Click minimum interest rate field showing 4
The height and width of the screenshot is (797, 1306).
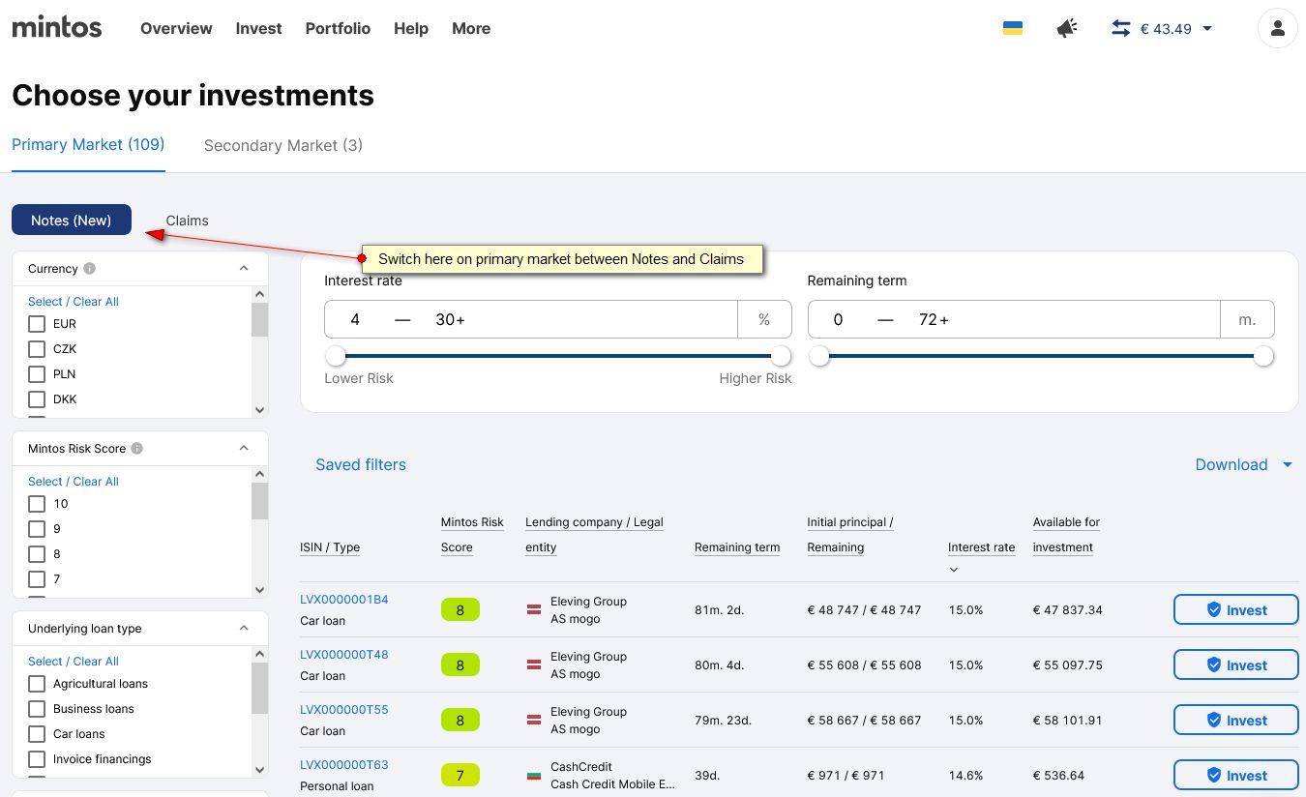click(x=355, y=319)
